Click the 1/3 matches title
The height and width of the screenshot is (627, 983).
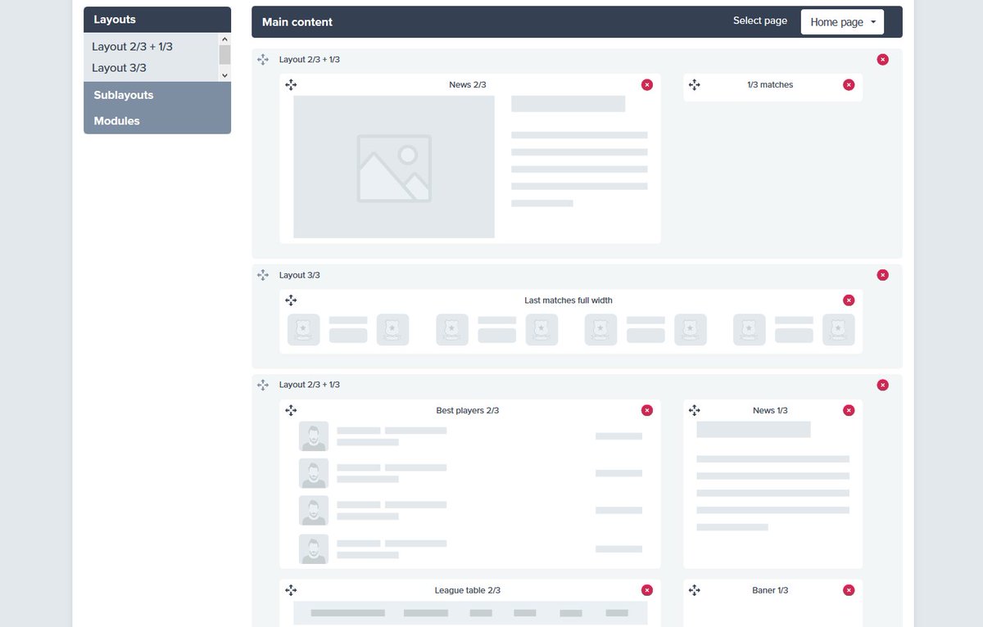pyautogui.click(x=770, y=85)
